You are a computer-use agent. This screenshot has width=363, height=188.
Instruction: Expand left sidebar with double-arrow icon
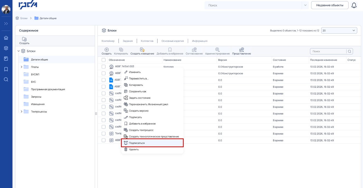coord(6,24)
